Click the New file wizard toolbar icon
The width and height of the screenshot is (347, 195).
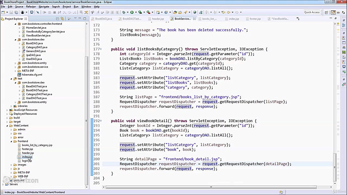click(x=3, y=12)
